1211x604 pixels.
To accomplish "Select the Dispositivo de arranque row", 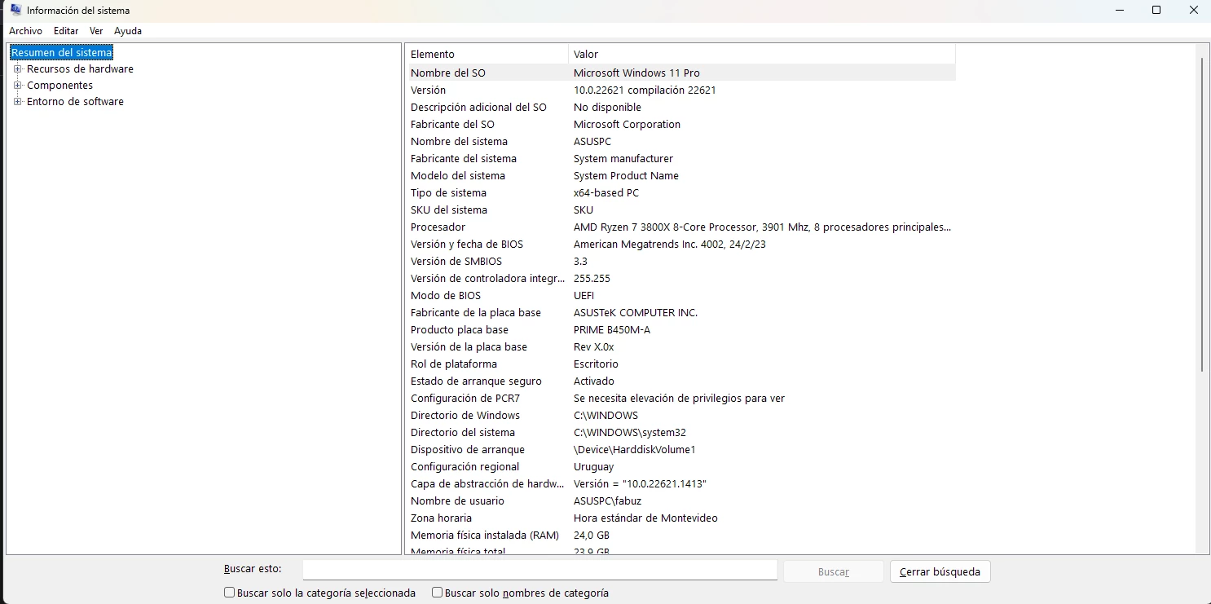I will point(680,449).
